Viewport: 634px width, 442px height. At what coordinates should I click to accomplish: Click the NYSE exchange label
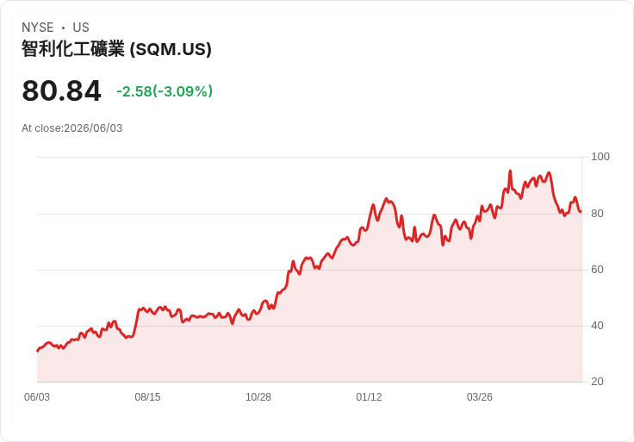[38, 28]
